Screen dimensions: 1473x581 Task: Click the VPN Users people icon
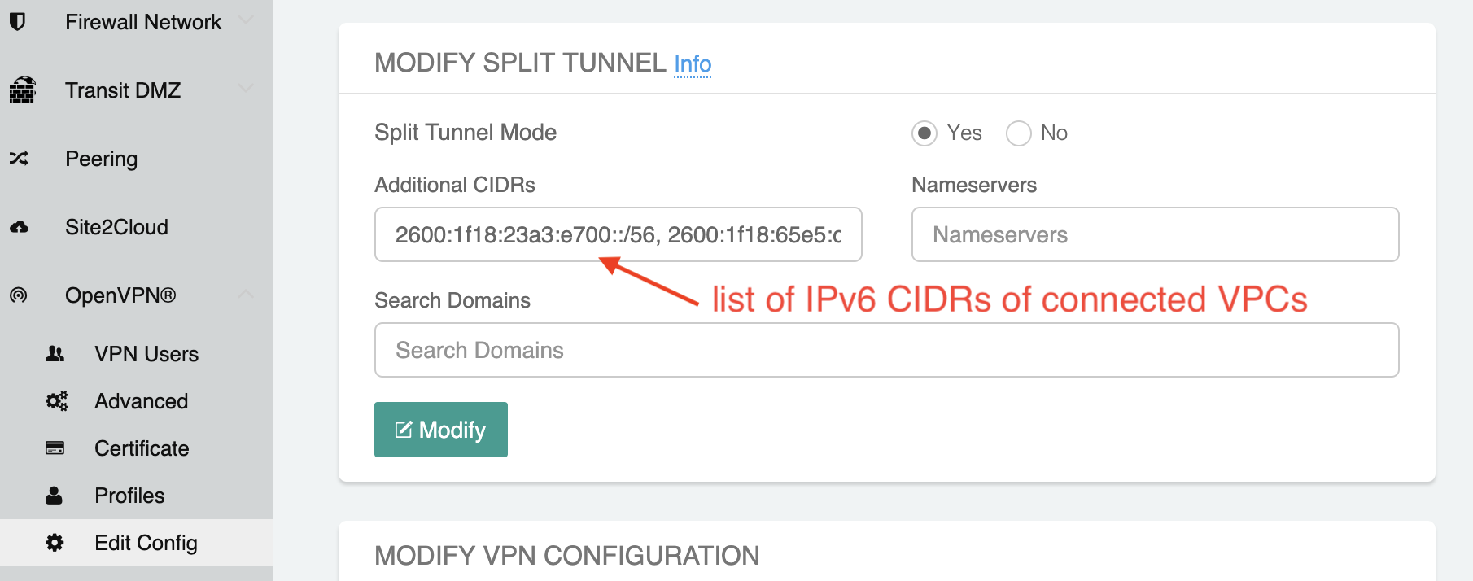pos(55,353)
